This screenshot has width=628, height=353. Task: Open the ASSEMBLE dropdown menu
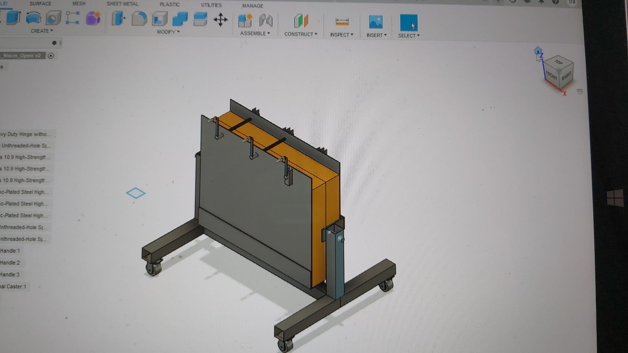[x=255, y=33]
